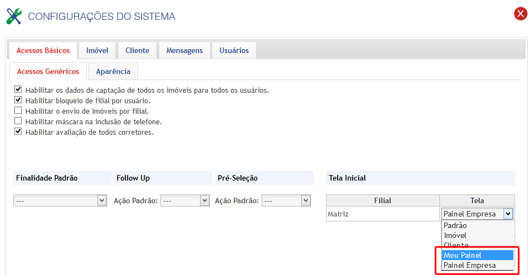
Task: Open the Pré-Seleção Ação Padrão dropdown
Action: [286, 201]
